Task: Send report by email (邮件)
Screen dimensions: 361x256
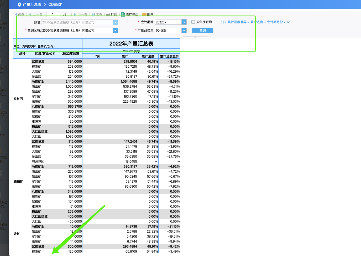Action: point(148,14)
